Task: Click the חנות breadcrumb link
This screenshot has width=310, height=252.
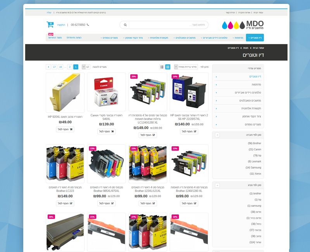Action: click(246, 48)
